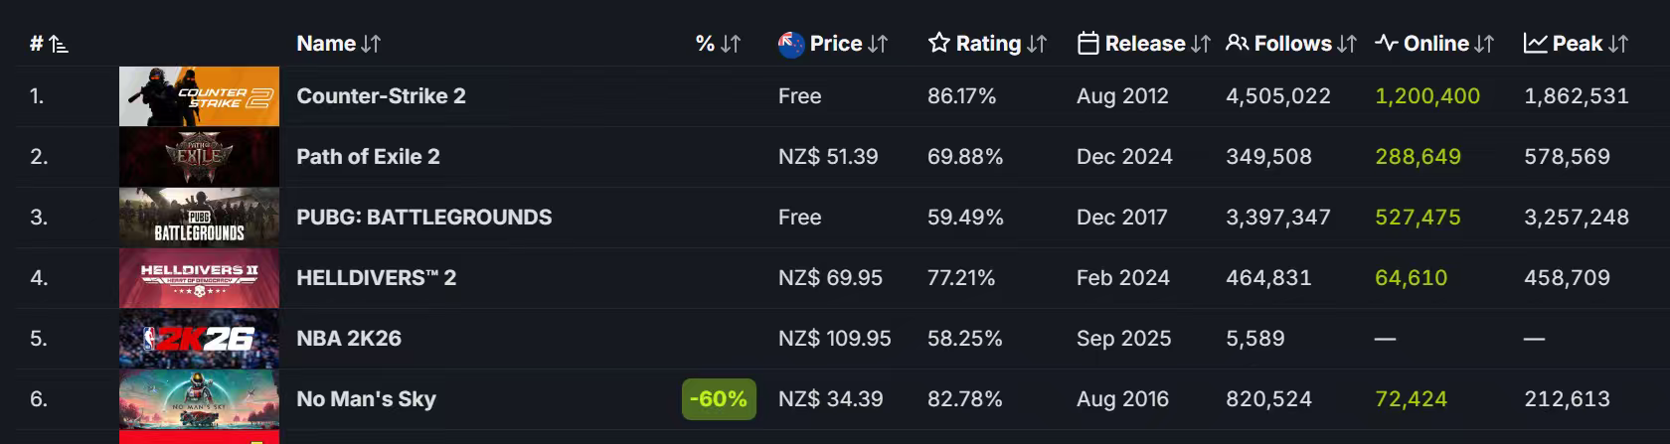Click the pulse icon beside Online
This screenshot has height=444, width=1670.
pos(1387,44)
